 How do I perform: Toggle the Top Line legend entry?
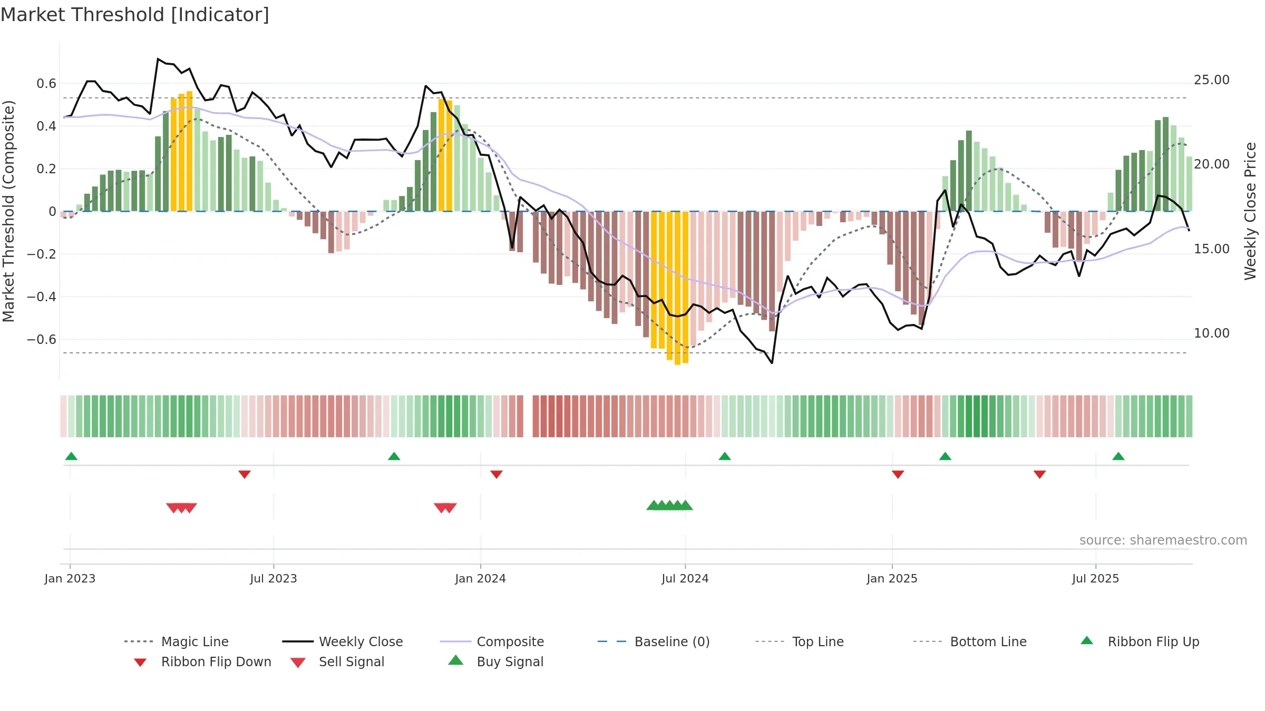[799, 641]
